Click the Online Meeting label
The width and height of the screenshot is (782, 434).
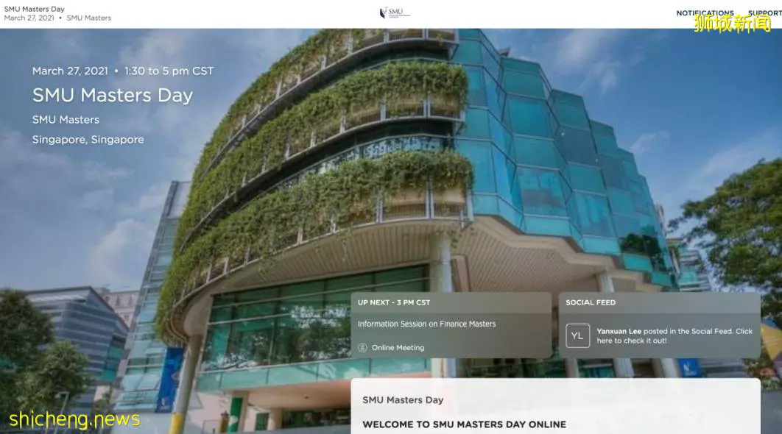(x=398, y=348)
